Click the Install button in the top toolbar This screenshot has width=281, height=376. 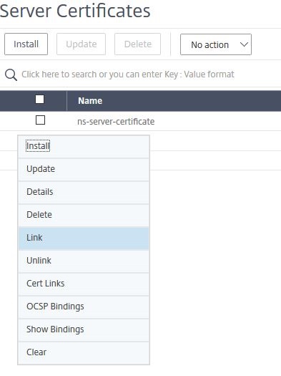(x=26, y=44)
